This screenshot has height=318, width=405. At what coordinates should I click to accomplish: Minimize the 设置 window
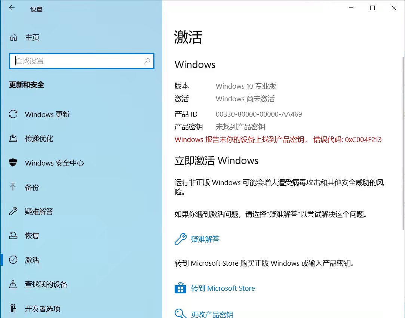point(351,8)
